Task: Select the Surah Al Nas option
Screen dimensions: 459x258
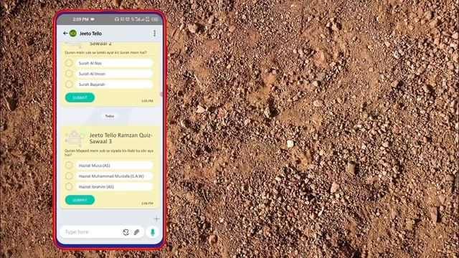Action: pos(109,63)
